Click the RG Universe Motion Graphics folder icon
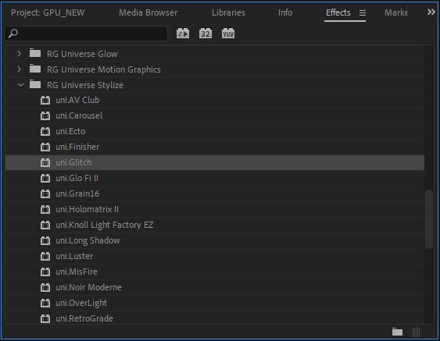Viewport: 440px width, 341px height. tap(35, 69)
